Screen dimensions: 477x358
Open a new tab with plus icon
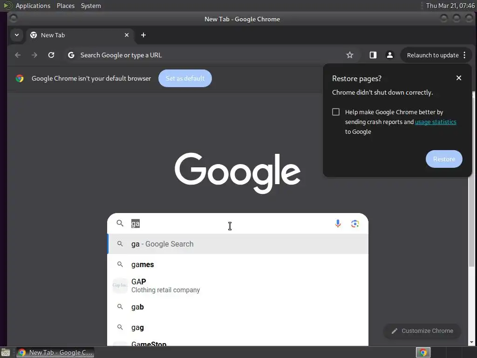tap(143, 35)
